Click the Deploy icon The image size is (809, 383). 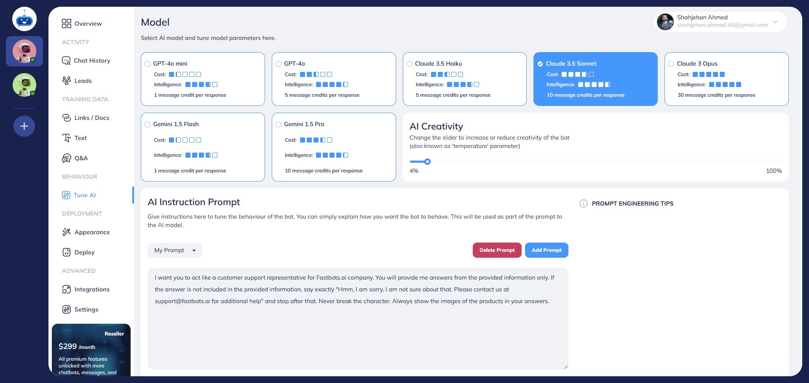67,252
